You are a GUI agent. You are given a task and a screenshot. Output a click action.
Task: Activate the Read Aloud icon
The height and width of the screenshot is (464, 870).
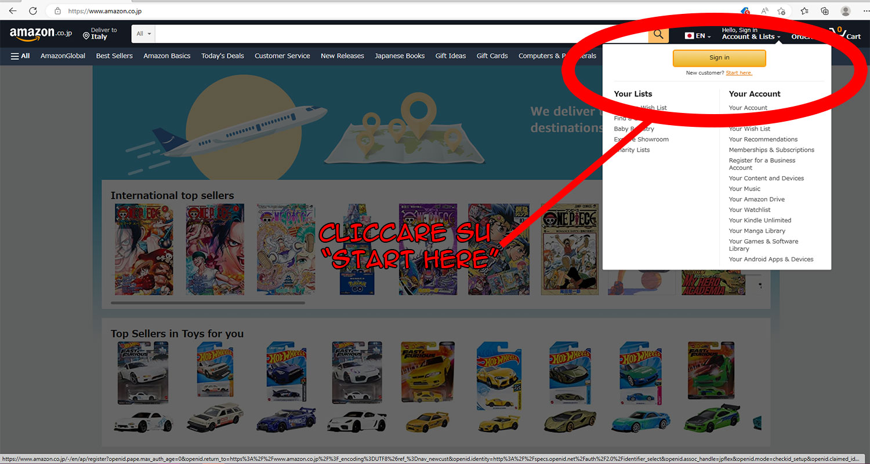click(x=764, y=11)
